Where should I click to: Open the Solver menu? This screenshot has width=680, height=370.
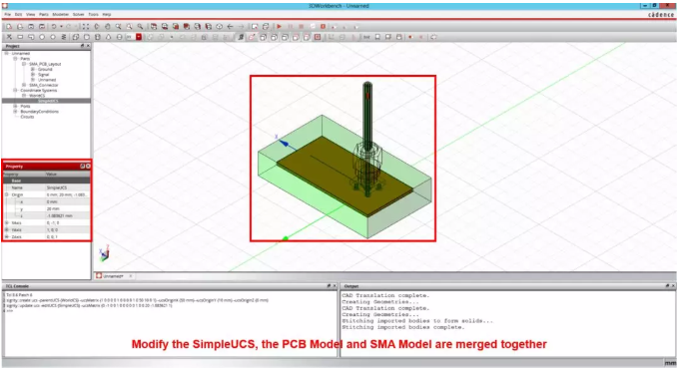(x=79, y=14)
